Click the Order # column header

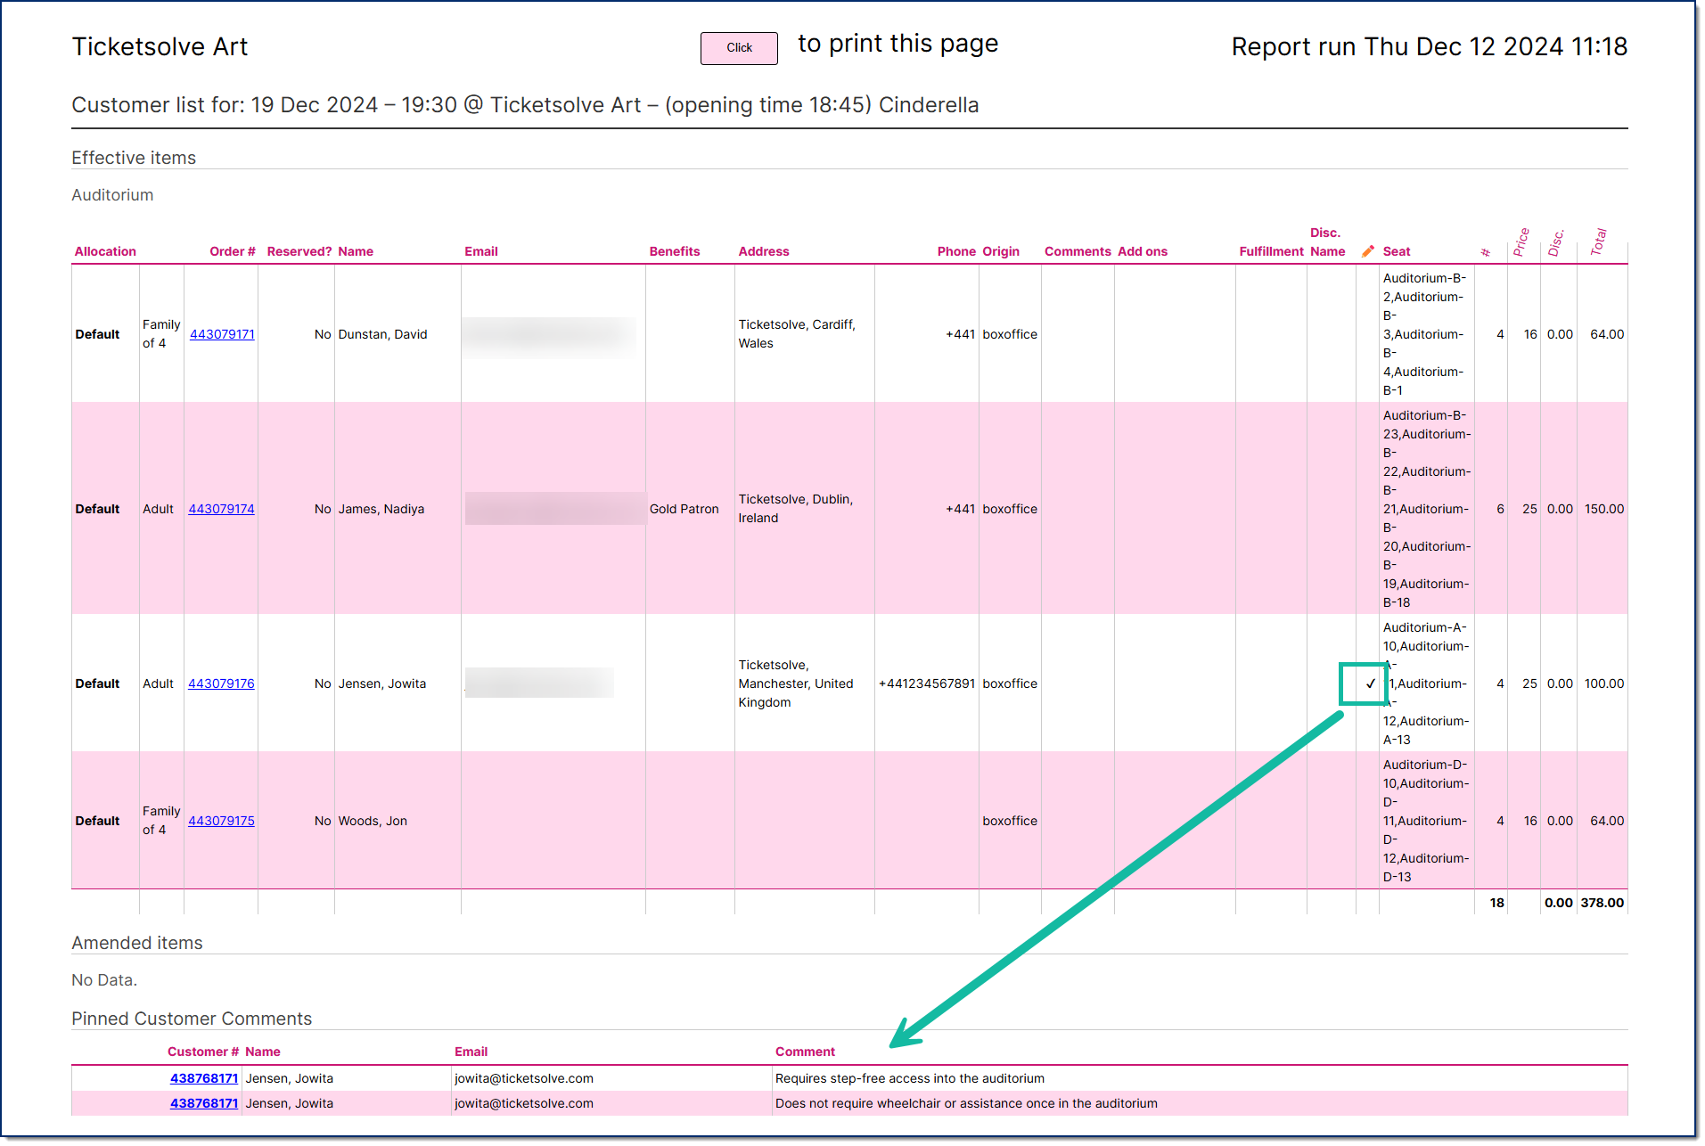[x=232, y=251]
